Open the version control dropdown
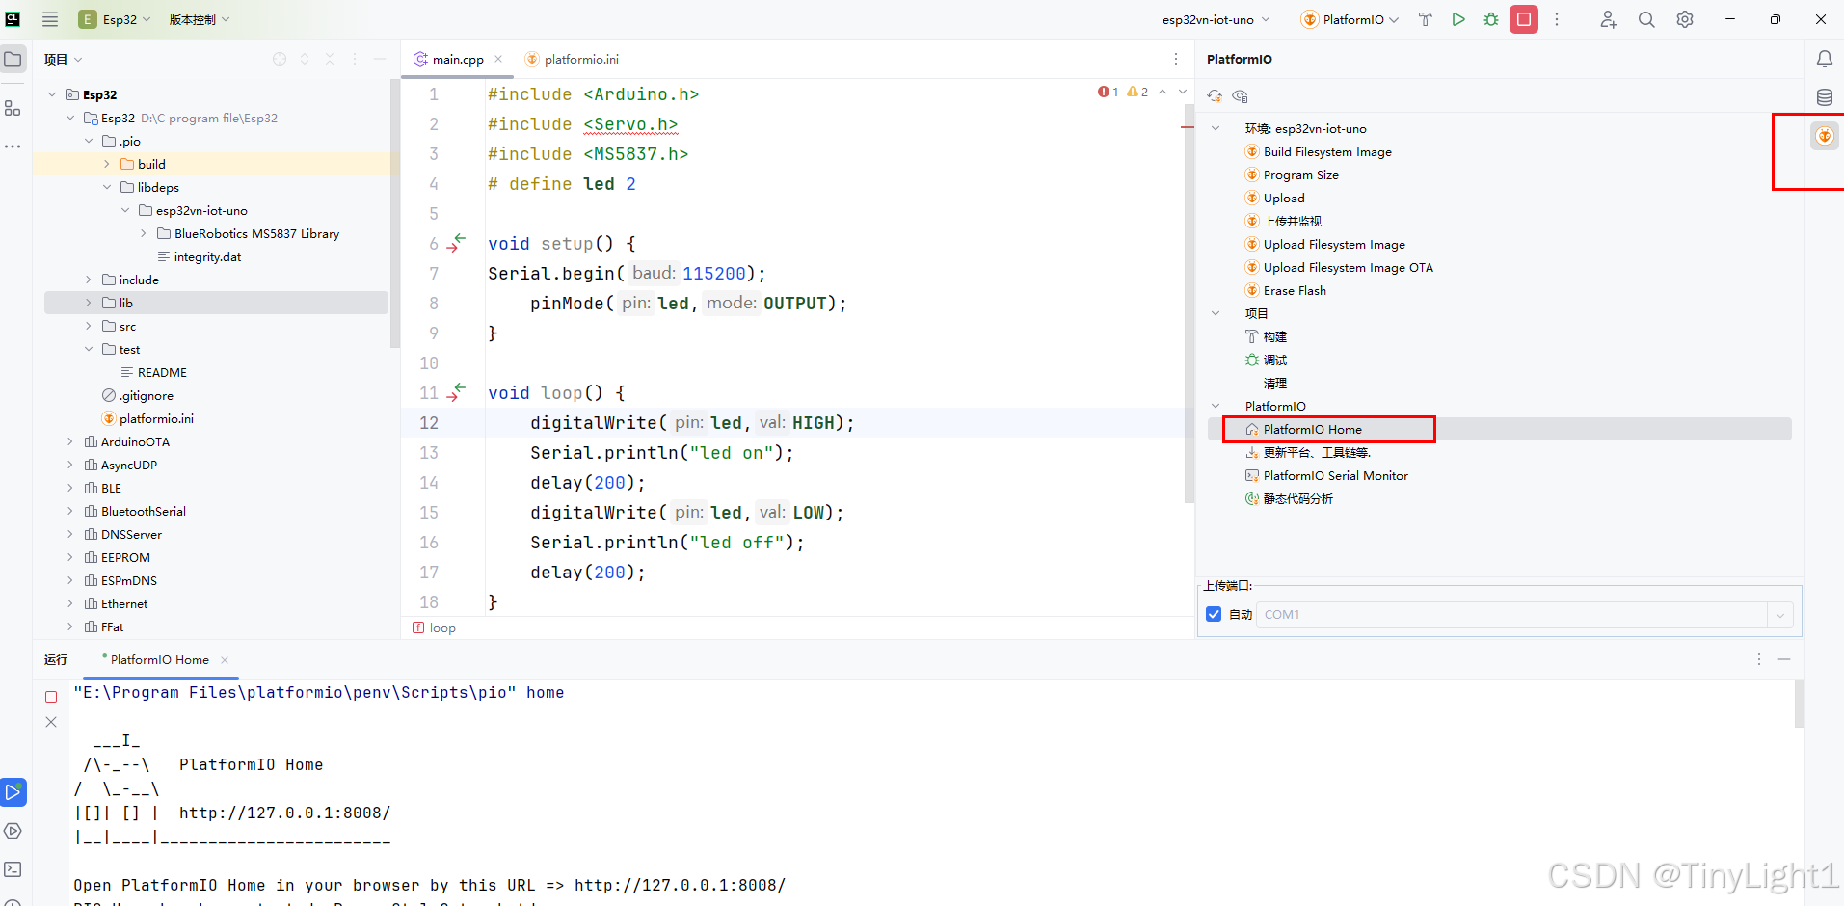This screenshot has width=1844, height=906. click(x=199, y=19)
